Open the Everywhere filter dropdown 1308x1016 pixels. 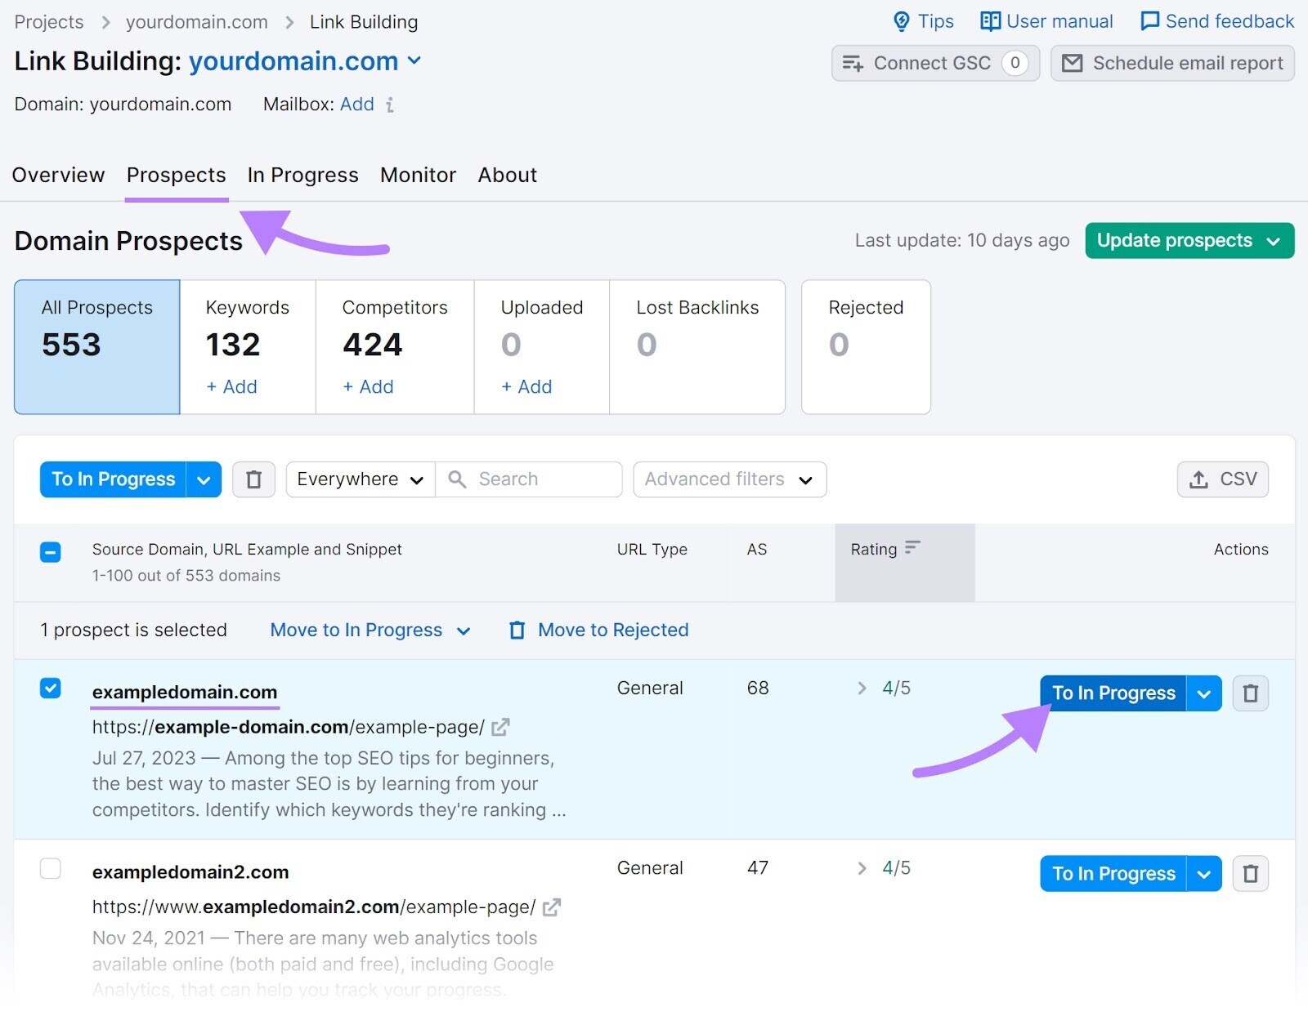click(x=359, y=479)
